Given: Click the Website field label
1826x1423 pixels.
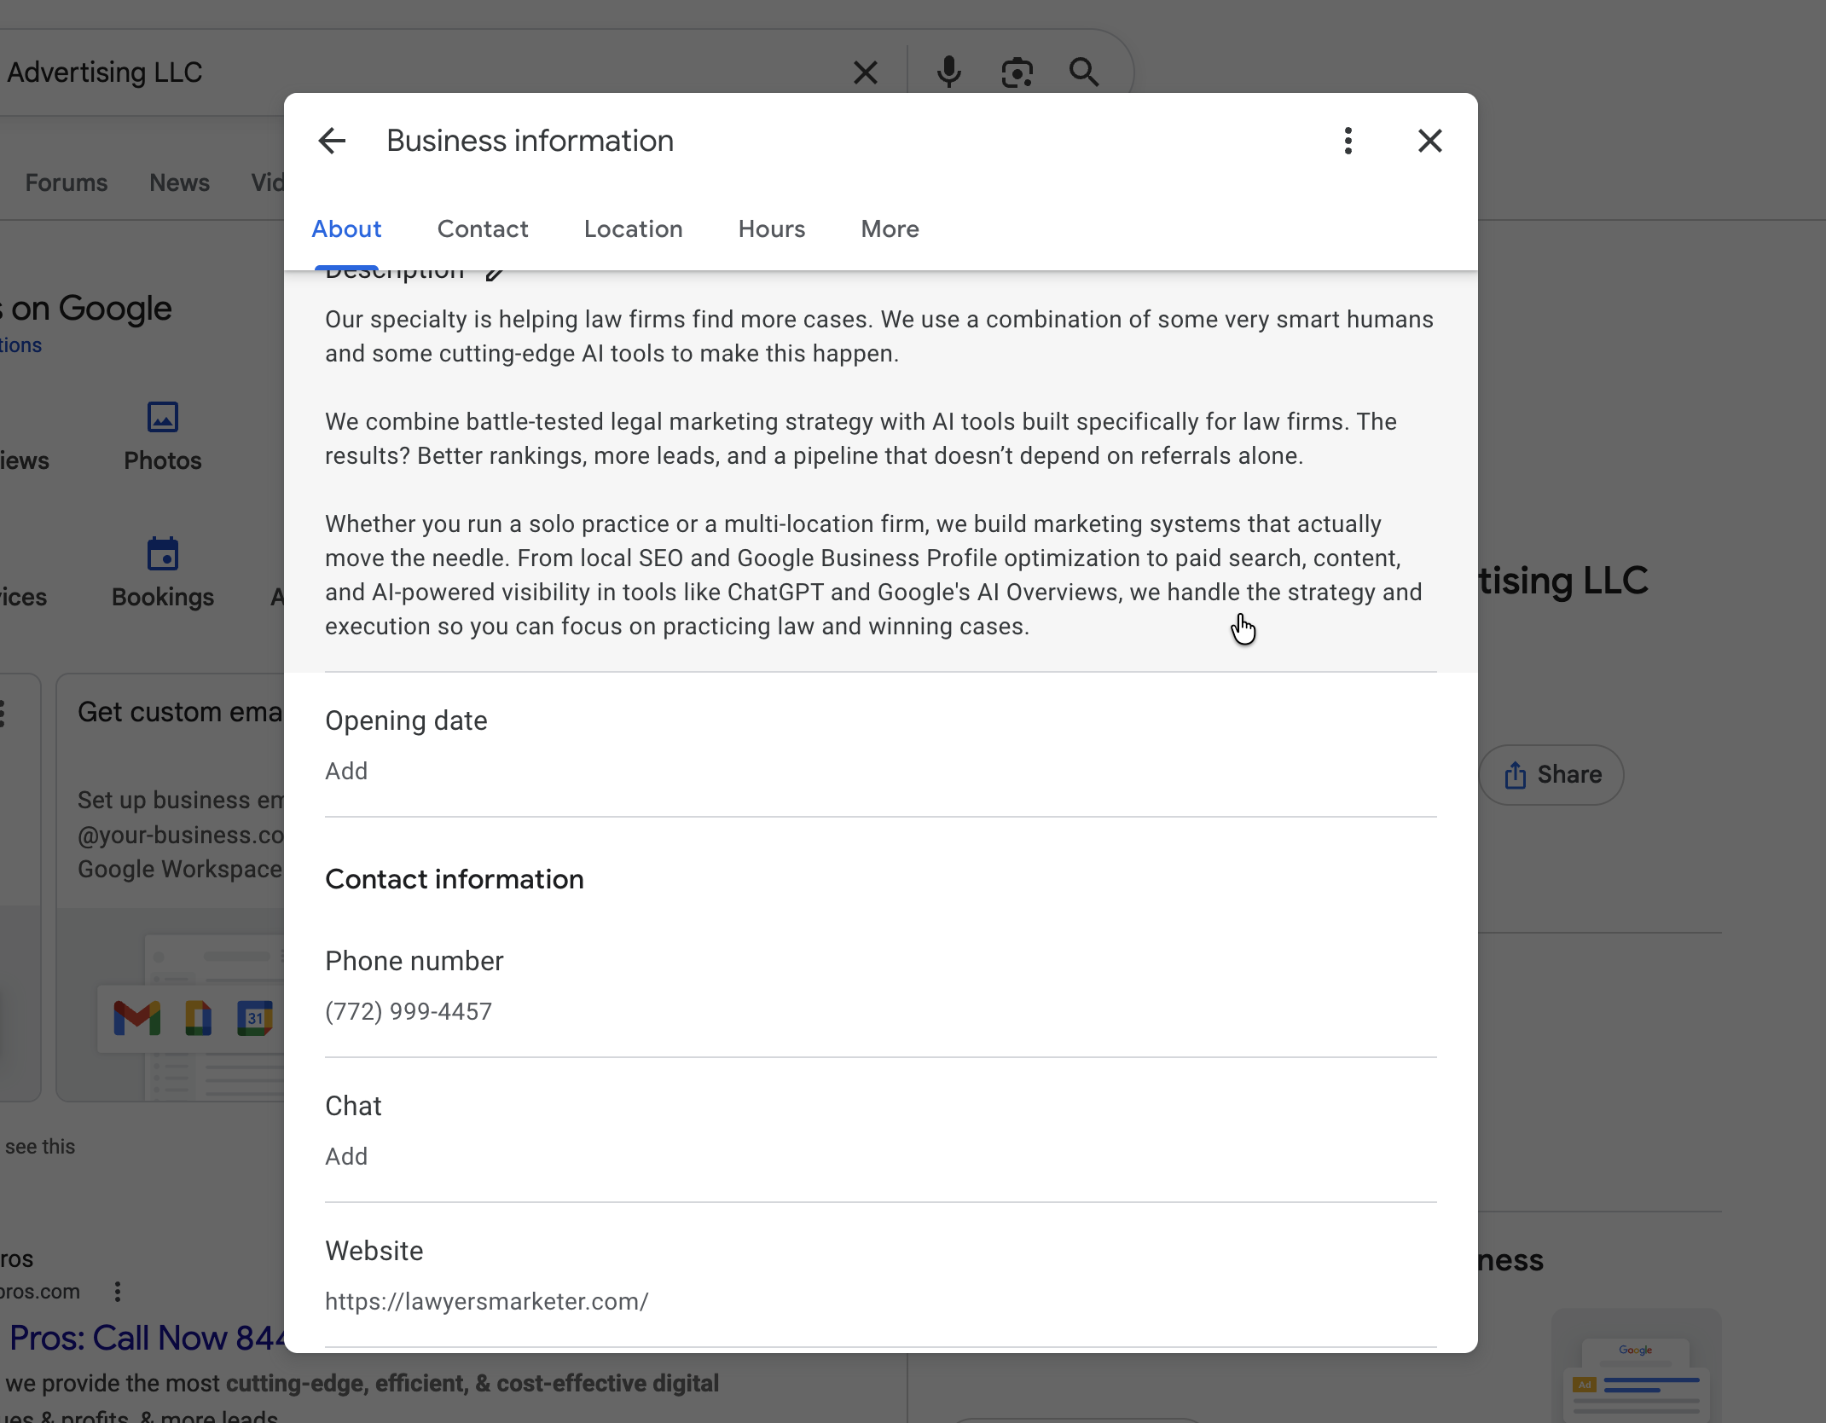Looking at the screenshot, I should (374, 1251).
